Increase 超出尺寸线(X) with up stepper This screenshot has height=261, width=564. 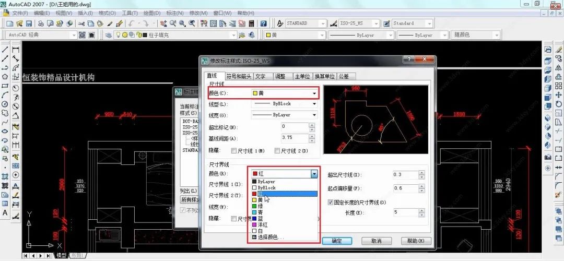pos(421,173)
